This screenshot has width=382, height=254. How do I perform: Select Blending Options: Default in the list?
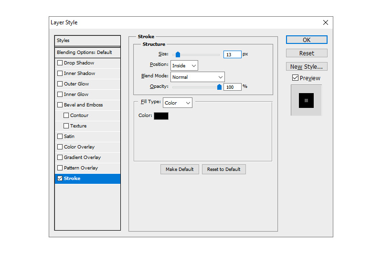tap(87, 53)
